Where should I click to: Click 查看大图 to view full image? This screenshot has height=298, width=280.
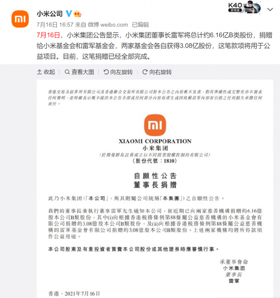(79, 72)
